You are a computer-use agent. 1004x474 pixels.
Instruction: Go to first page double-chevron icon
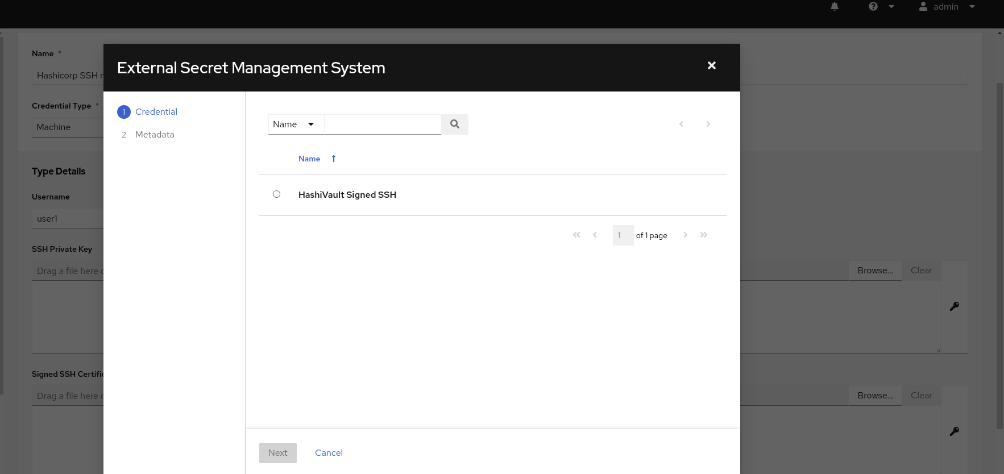576,235
